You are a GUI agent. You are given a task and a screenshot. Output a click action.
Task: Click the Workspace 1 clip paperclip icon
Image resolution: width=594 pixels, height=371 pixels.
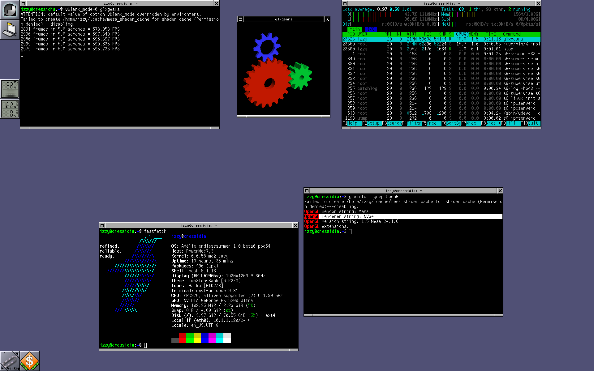pos(10,361)
